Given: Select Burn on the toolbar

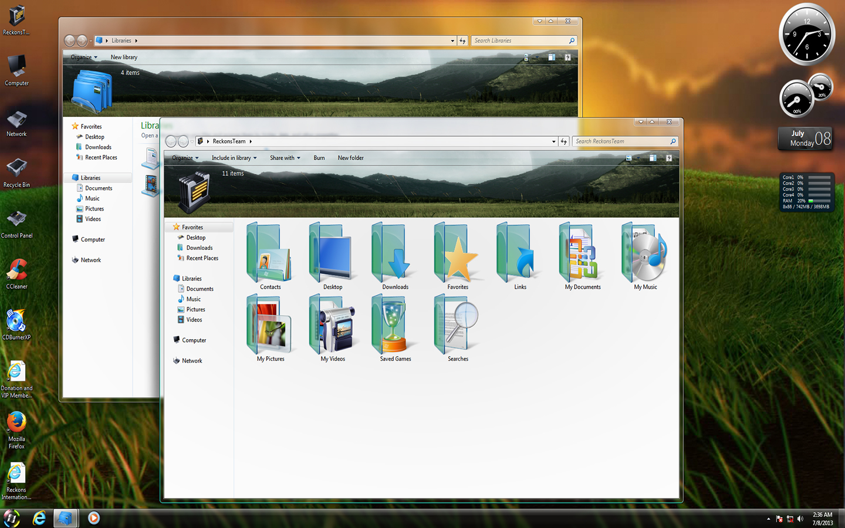Looking at the screenshot, I should pos(319,157).
